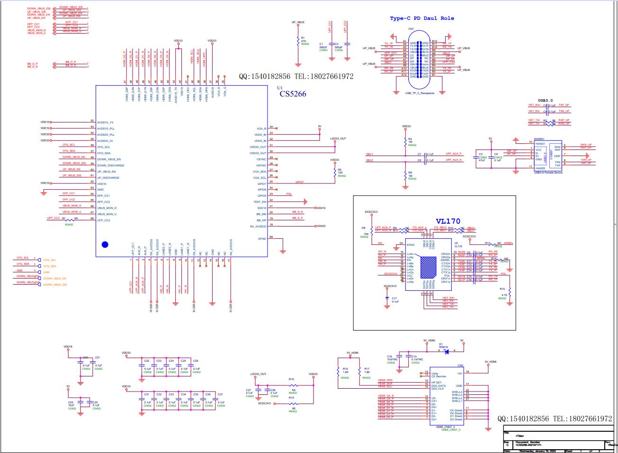Select the C27 4.7uF capacitor
Image resolution: width=618 pixels, height=453 pixels.
click(x=256, y=392)
